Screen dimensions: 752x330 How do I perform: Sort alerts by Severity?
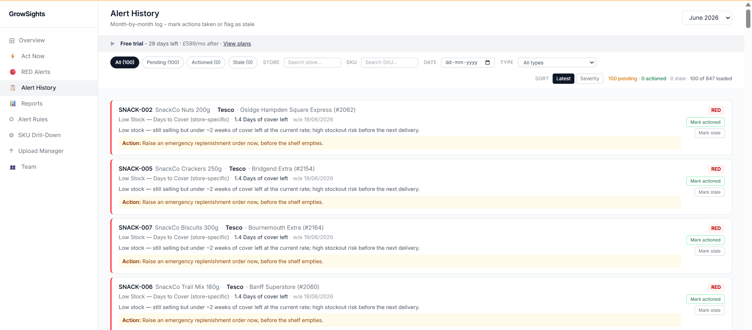pos(589,79)
